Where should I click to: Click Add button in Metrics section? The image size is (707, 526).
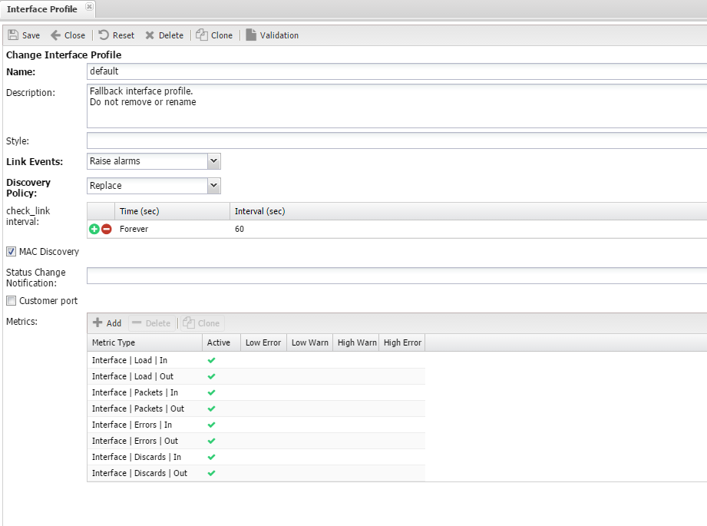pos(107,323)
